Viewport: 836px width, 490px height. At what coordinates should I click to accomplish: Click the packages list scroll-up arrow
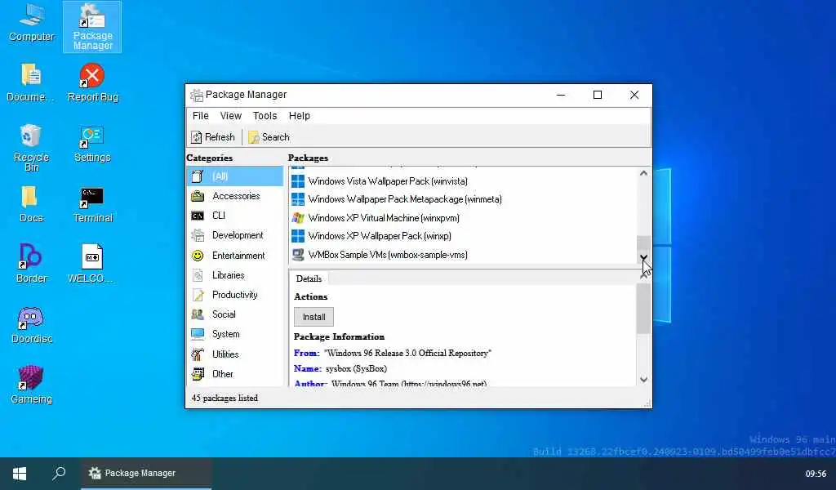coord(643,173)
